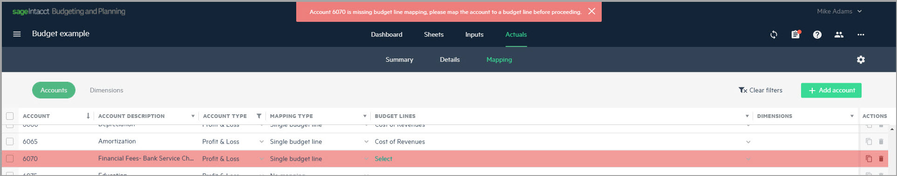
Task: Tick the checkbox for account 6065
Action: coord(10,142)
